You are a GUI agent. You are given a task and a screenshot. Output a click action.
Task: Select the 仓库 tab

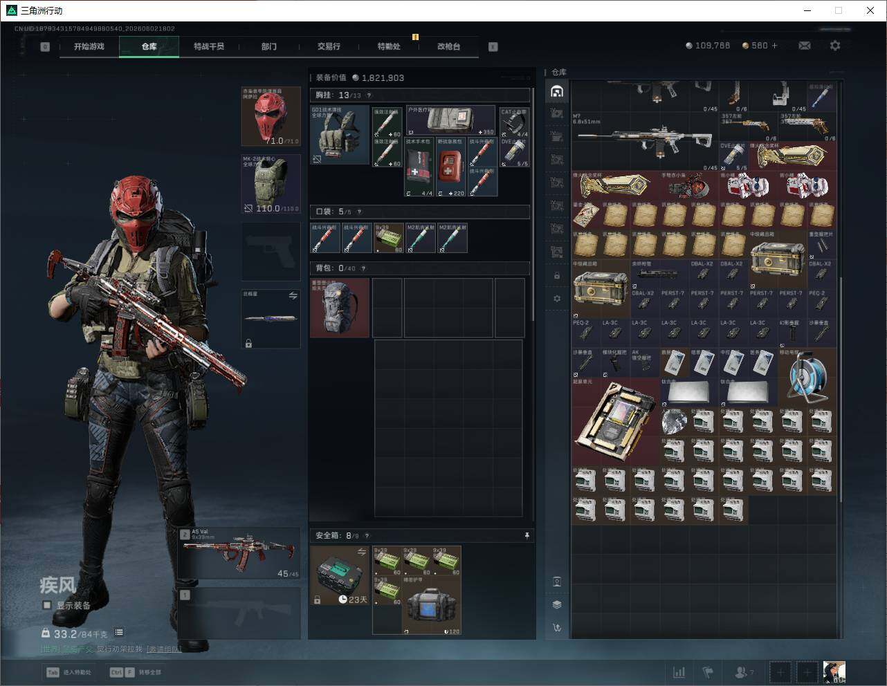(149, 46)
